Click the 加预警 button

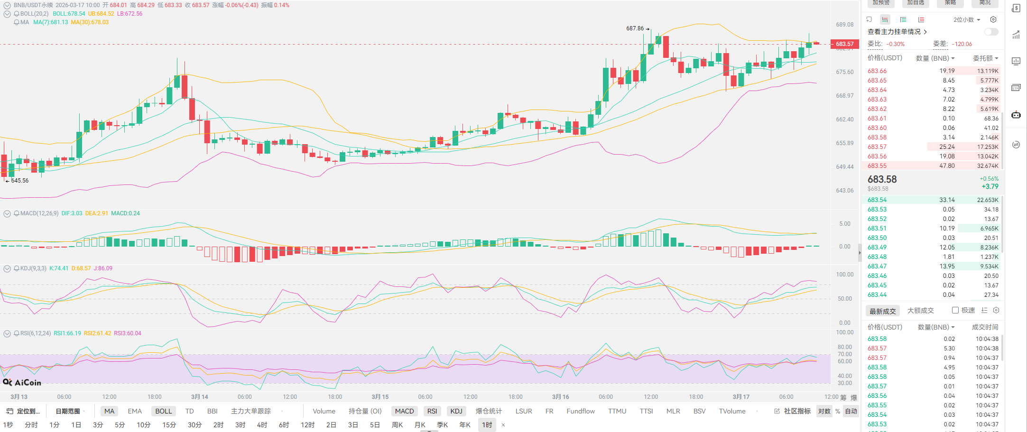tap(881, 3)
